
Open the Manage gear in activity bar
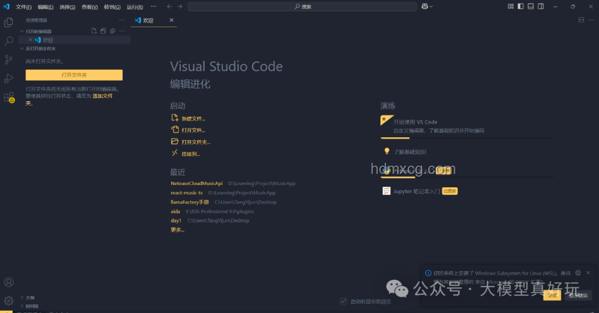[x=8, y=301]
